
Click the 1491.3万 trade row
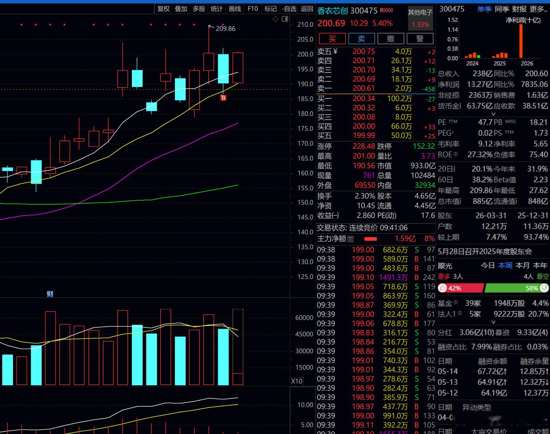coord(376,277)
